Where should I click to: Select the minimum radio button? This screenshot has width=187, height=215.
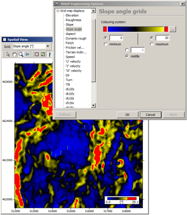point(105,44)
